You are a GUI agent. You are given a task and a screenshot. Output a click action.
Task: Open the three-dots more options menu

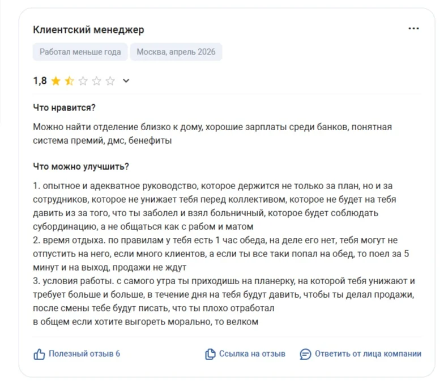[x=413, y=28]
